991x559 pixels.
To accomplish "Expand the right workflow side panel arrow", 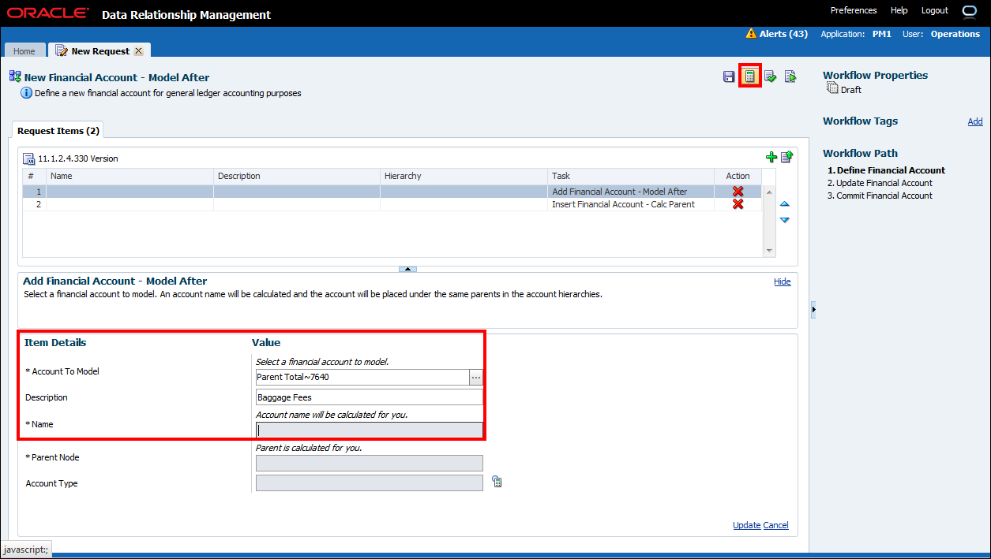I will pos(814,309).
